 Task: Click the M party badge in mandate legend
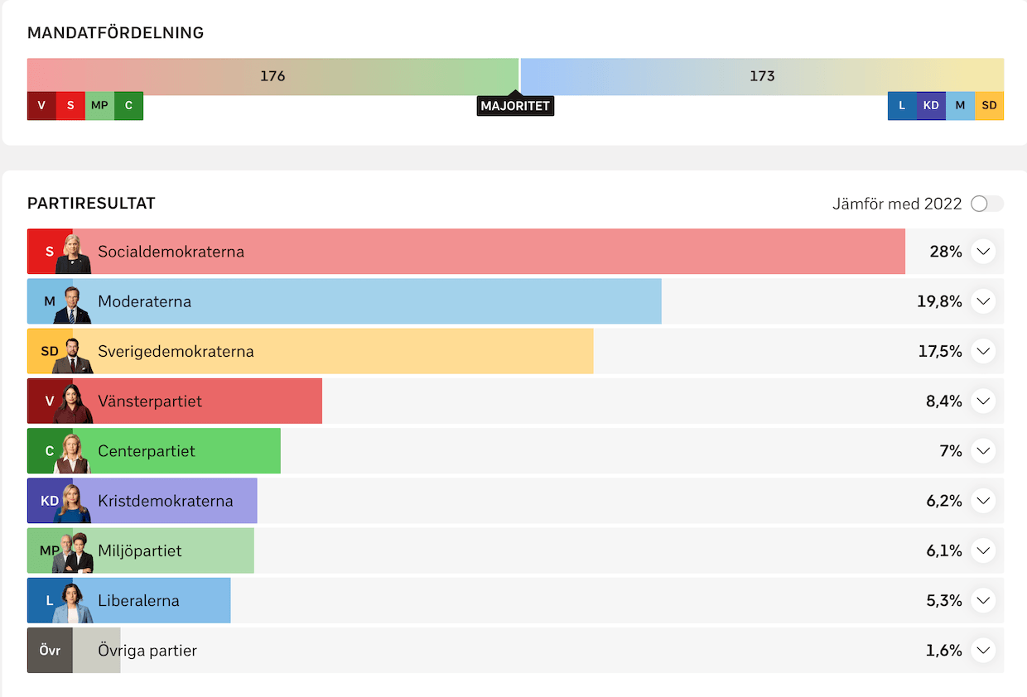point(960,106)
